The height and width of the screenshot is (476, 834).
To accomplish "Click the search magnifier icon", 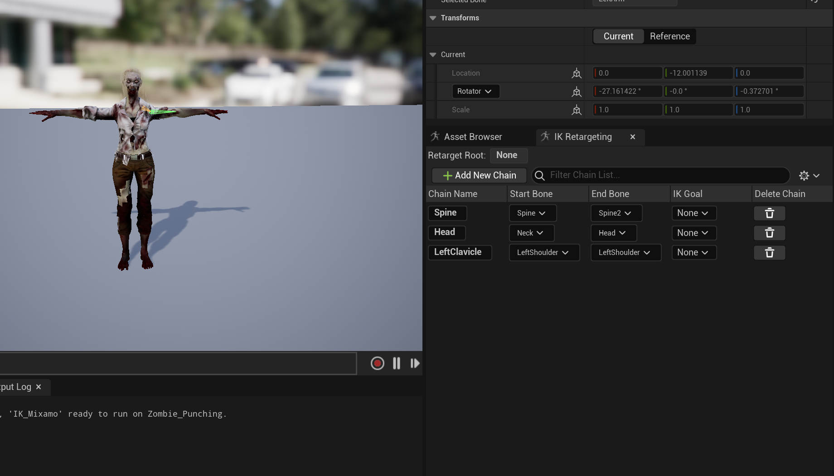I will pyautogui.click(x=539, y=175).
